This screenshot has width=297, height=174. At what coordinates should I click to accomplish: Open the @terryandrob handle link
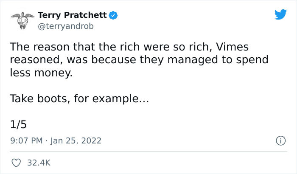tap(65, 26)
